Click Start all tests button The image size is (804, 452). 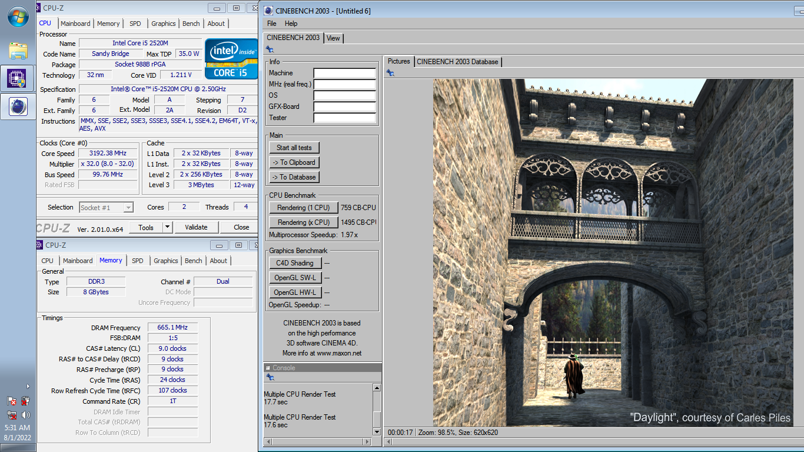pyautogui.click(x=294, y=148)
